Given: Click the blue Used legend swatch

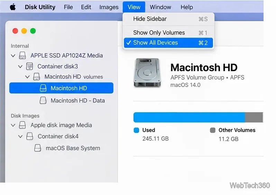Looking at the screenshot, I should [136, 130].
